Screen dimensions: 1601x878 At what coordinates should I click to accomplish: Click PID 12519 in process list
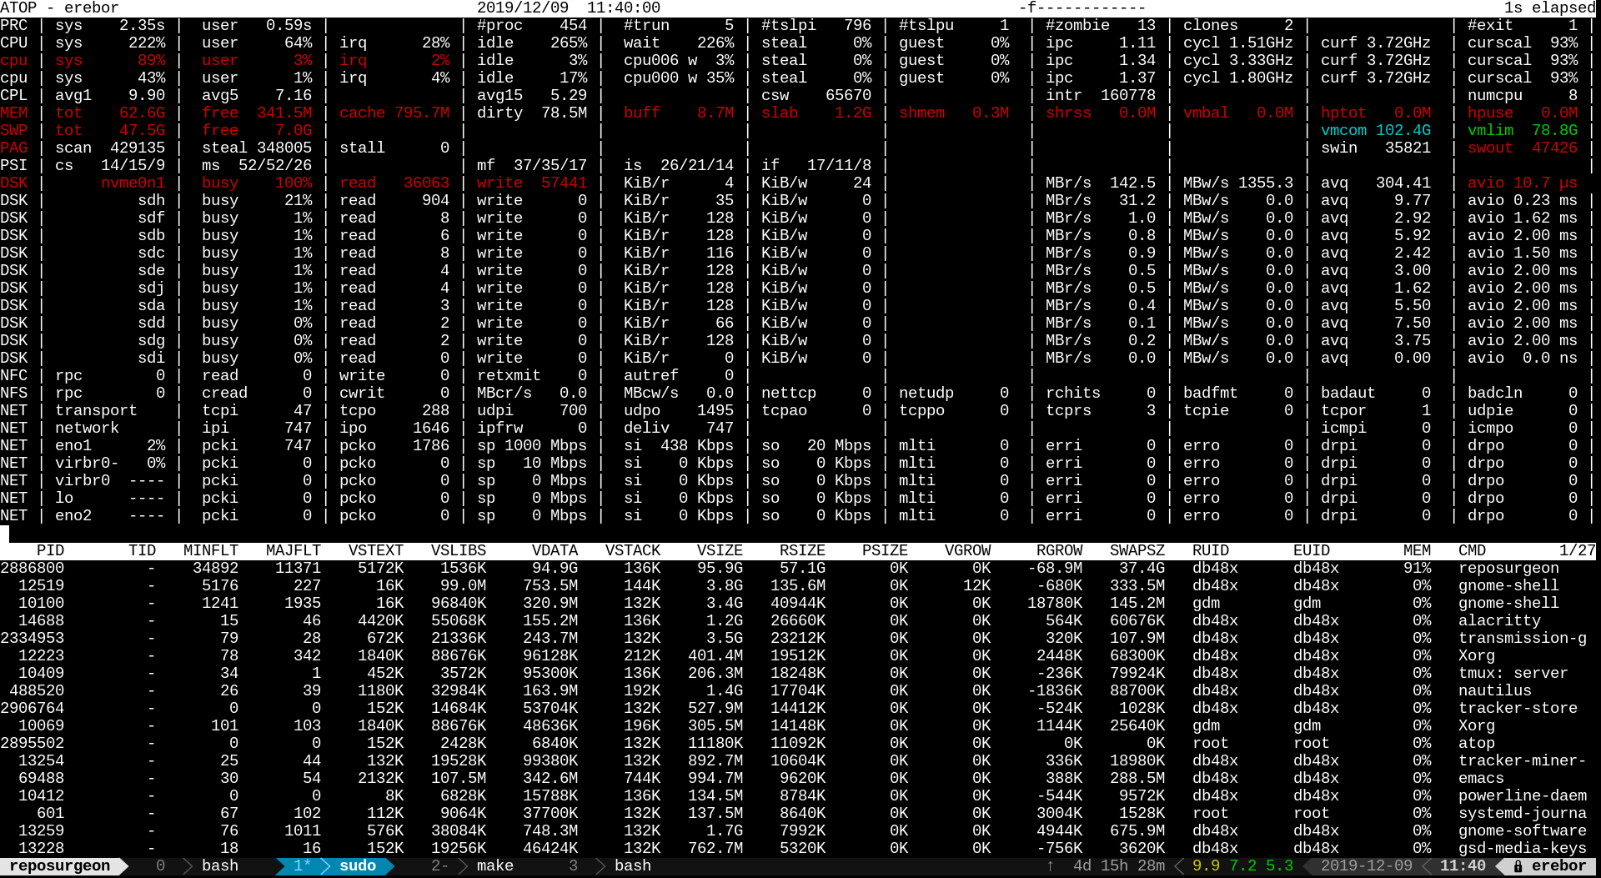[41, 586]
